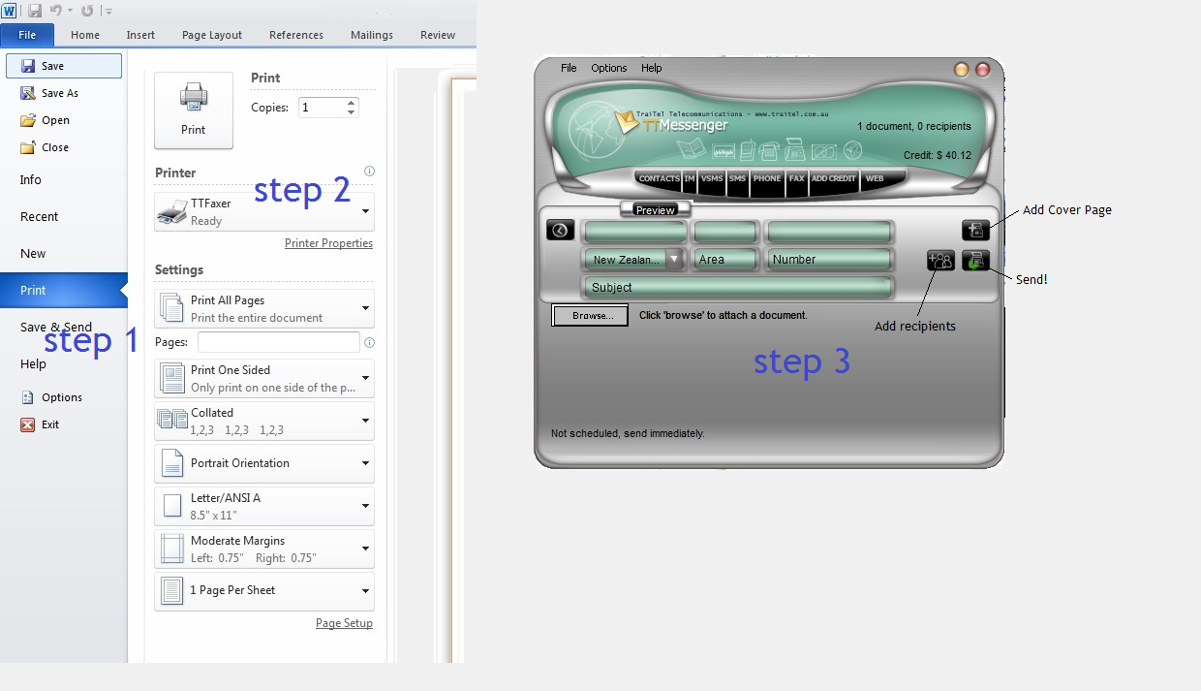
Task: Click the small globe icon in TTMessenger header
Action: (x=852, y=150)
